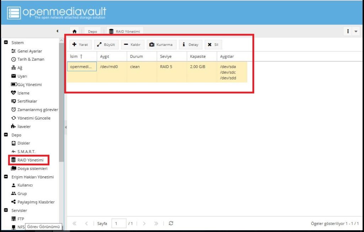This screenshot has height=232, width=364.
Task: Open the İlaveler plugin icon
Action: pos(14,126)
